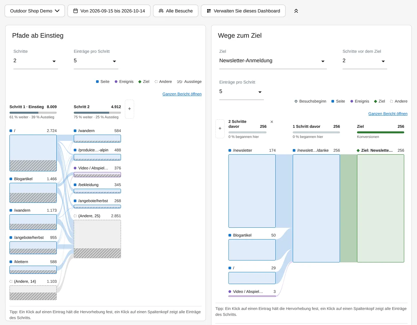Select the /angebote/herbst node with 955
The height and width of the screenshot is (325, 417).
[x=33, y=248]
